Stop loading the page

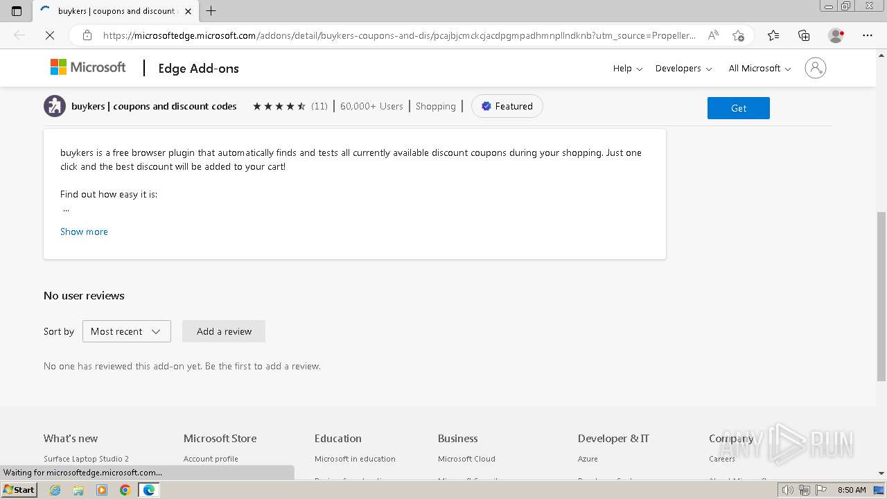point(50,35)
